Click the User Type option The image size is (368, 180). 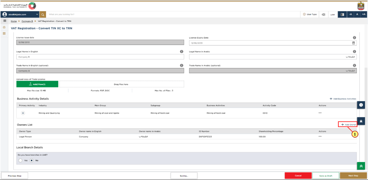310,14
